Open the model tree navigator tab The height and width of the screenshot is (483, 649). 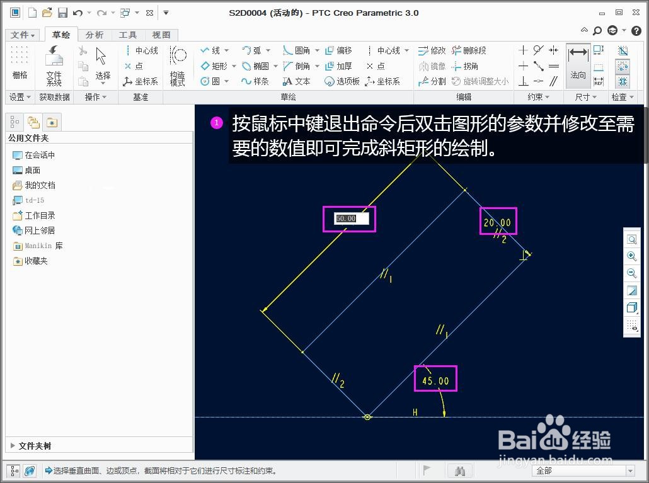click(14, 122)
